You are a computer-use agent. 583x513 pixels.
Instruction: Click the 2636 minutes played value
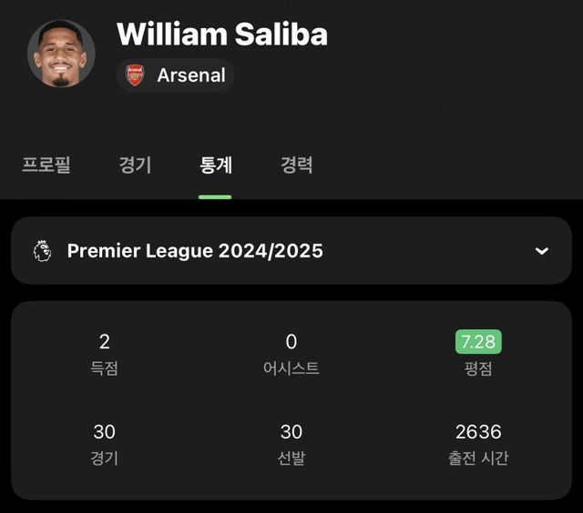(478, 432)
